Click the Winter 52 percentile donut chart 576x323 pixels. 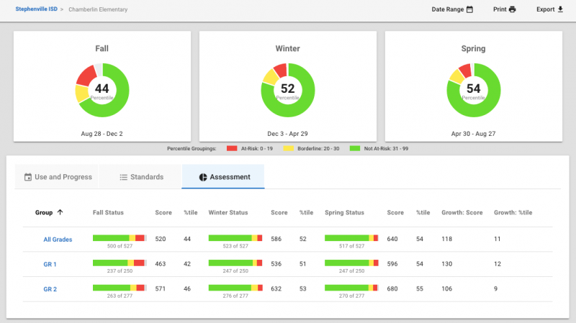coord(287,91)
